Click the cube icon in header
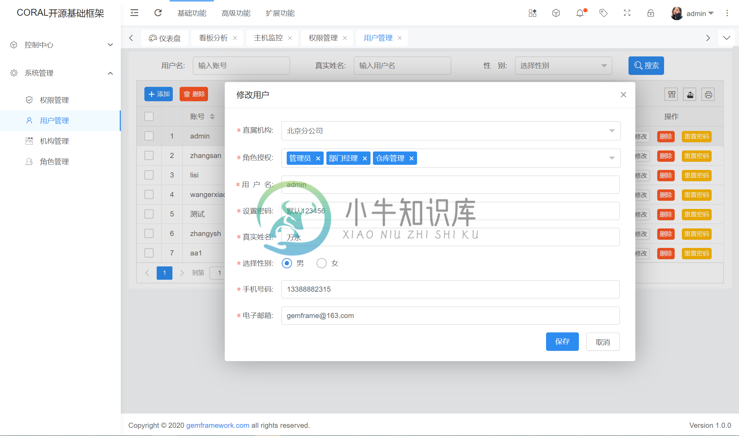The image size is (739, 436). coord(556,13)
